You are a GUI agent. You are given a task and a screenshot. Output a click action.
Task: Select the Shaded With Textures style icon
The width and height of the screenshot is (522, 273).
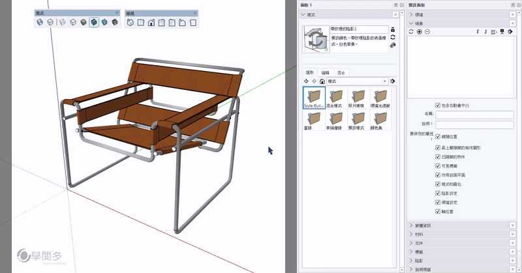tap(94, 22)
